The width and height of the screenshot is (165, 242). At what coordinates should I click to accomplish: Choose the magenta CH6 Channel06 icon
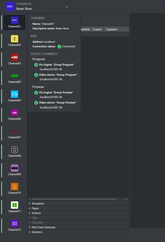tap(14, 113)
